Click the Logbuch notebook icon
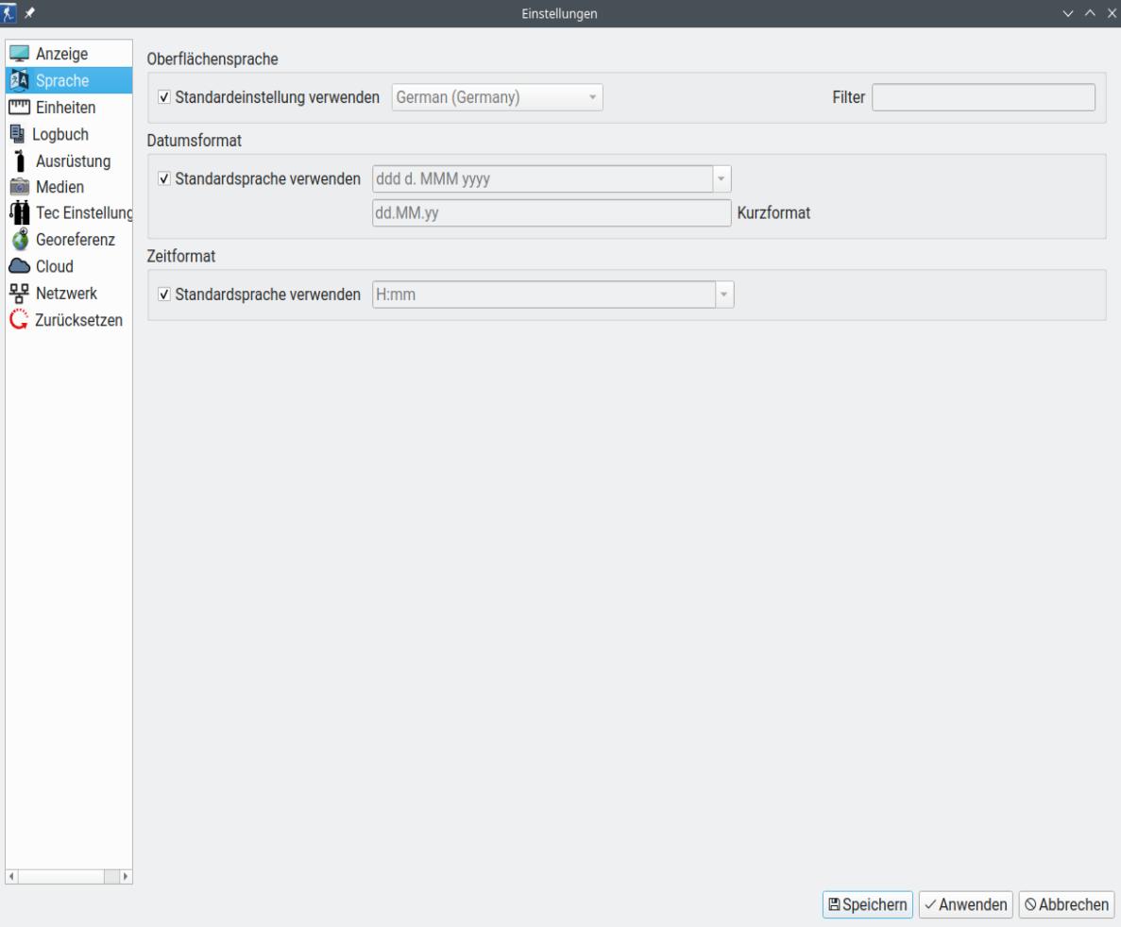 point(19,133)
